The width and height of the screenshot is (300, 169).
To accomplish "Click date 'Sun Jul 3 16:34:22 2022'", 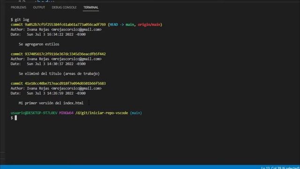I will tap(50, 34).
